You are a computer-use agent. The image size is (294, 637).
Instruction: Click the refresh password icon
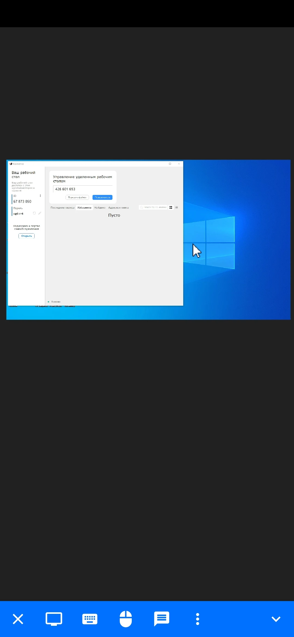[x=34, y=213]
